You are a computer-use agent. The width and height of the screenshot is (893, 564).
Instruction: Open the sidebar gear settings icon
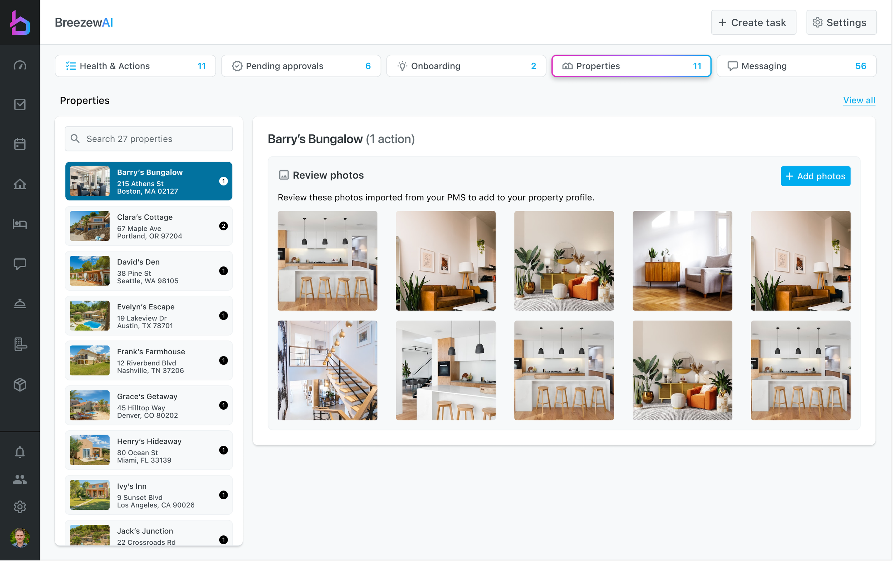click(x=20, y=506)
